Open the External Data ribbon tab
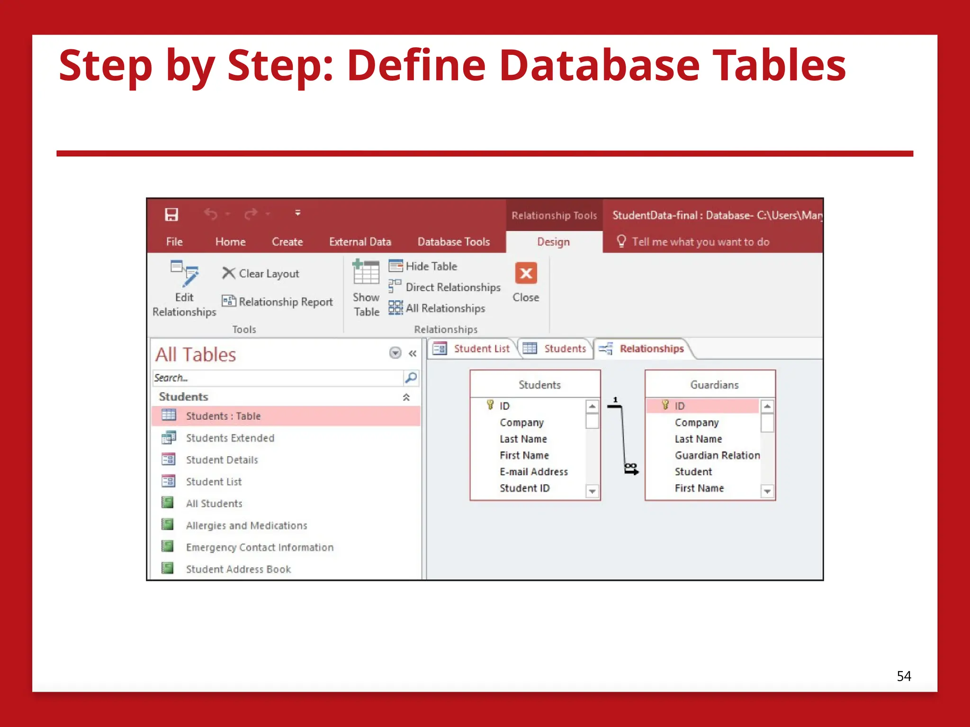The height and width of the screenshot is (727, 970). pos(360,242)
